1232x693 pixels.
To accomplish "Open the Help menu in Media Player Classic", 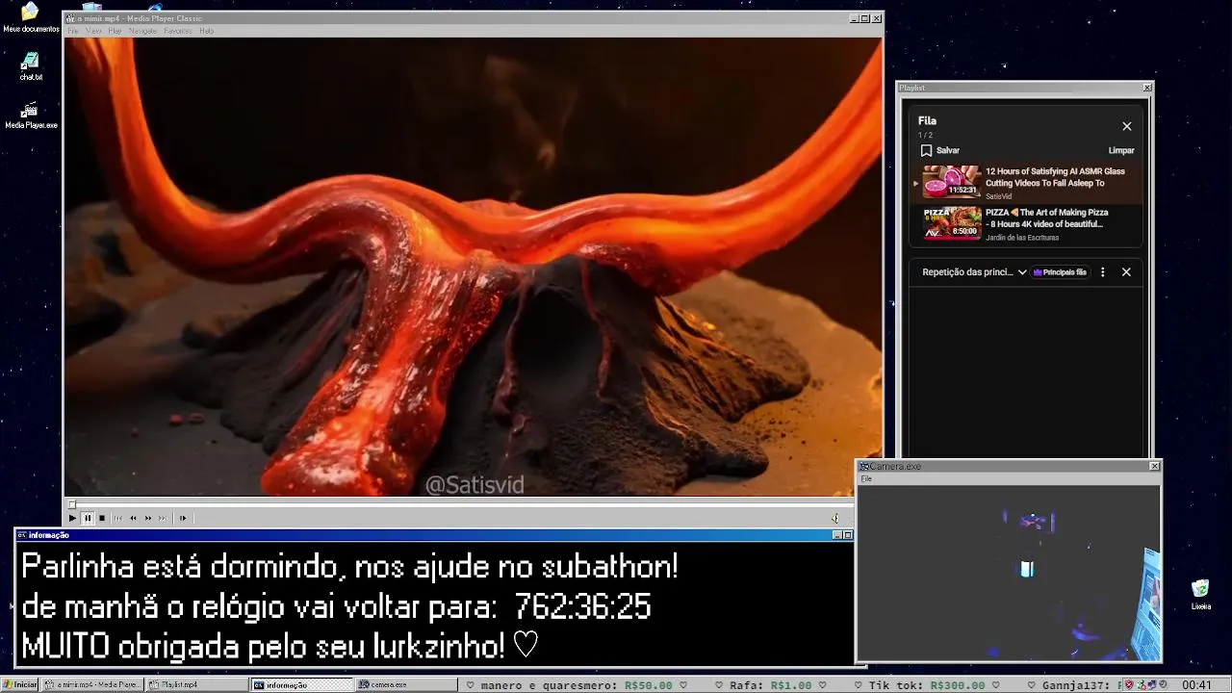I will pos(206,31).
